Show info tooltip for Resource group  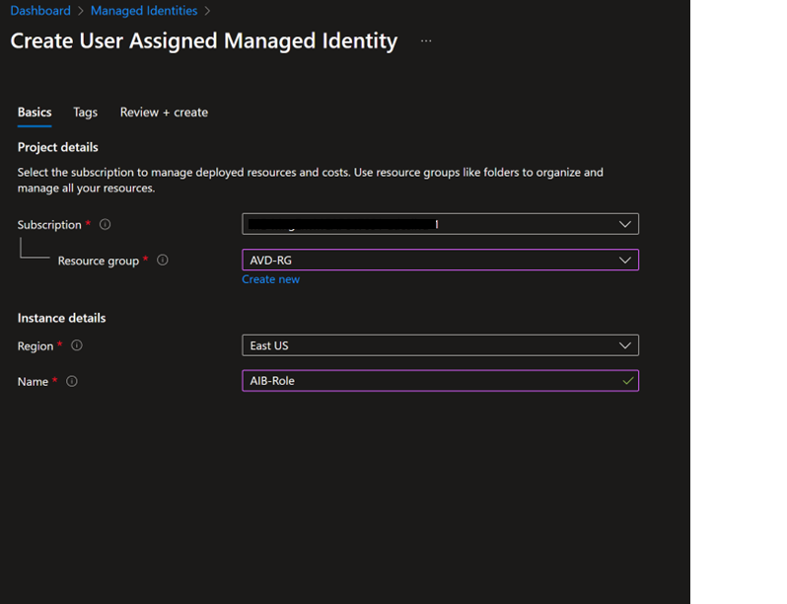pyautogui.click(x=163, y=261)
